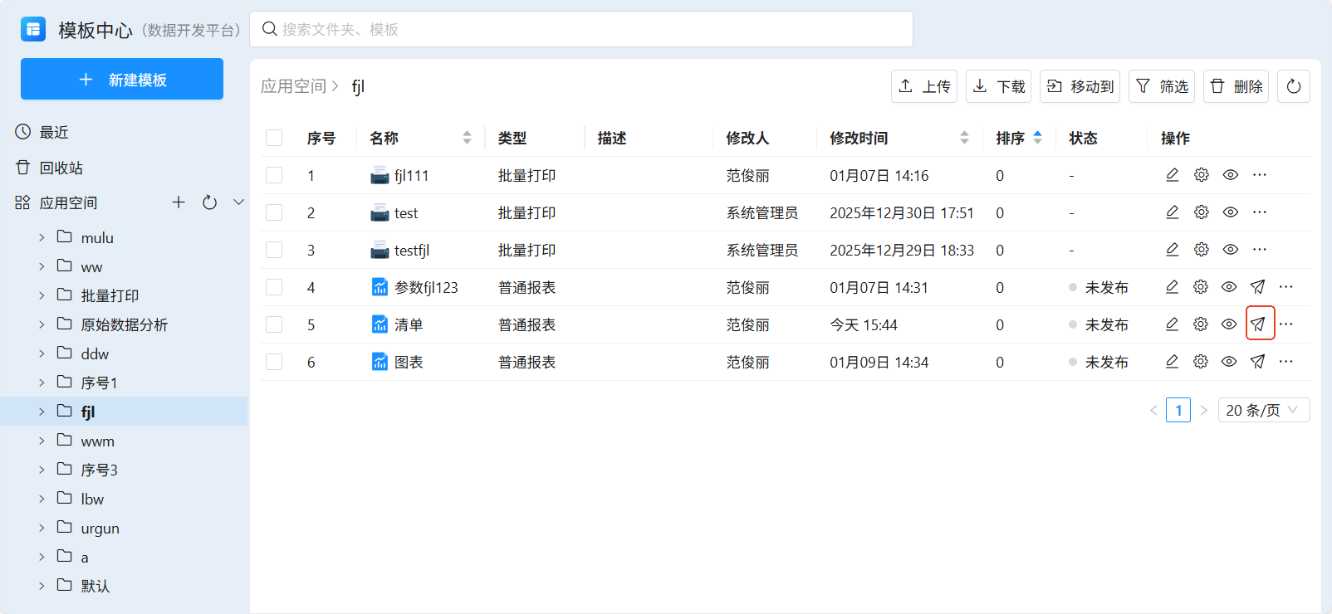The width and height of the screenshot is (1332, 614).
Task: Open the 20 条/页 page size dropdown
Action: pos(1263,410)
